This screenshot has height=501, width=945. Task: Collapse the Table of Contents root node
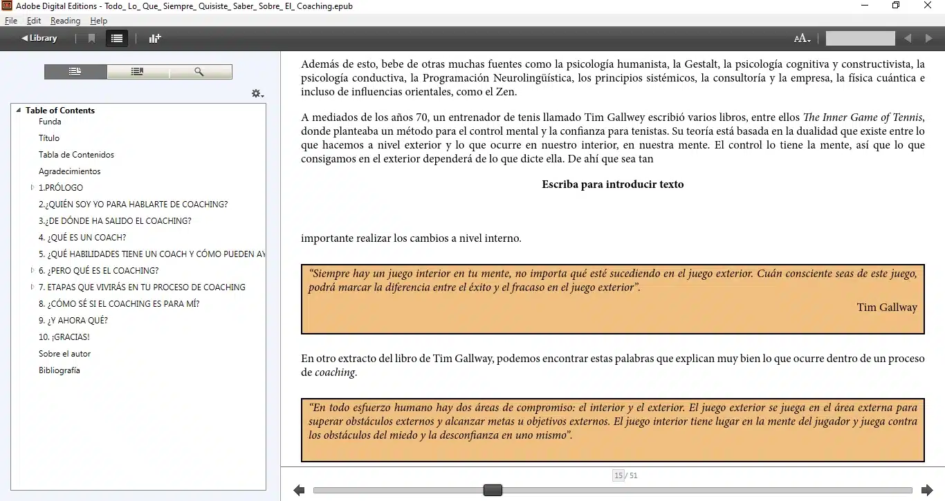pyautogui.click(x=19, y=111)
